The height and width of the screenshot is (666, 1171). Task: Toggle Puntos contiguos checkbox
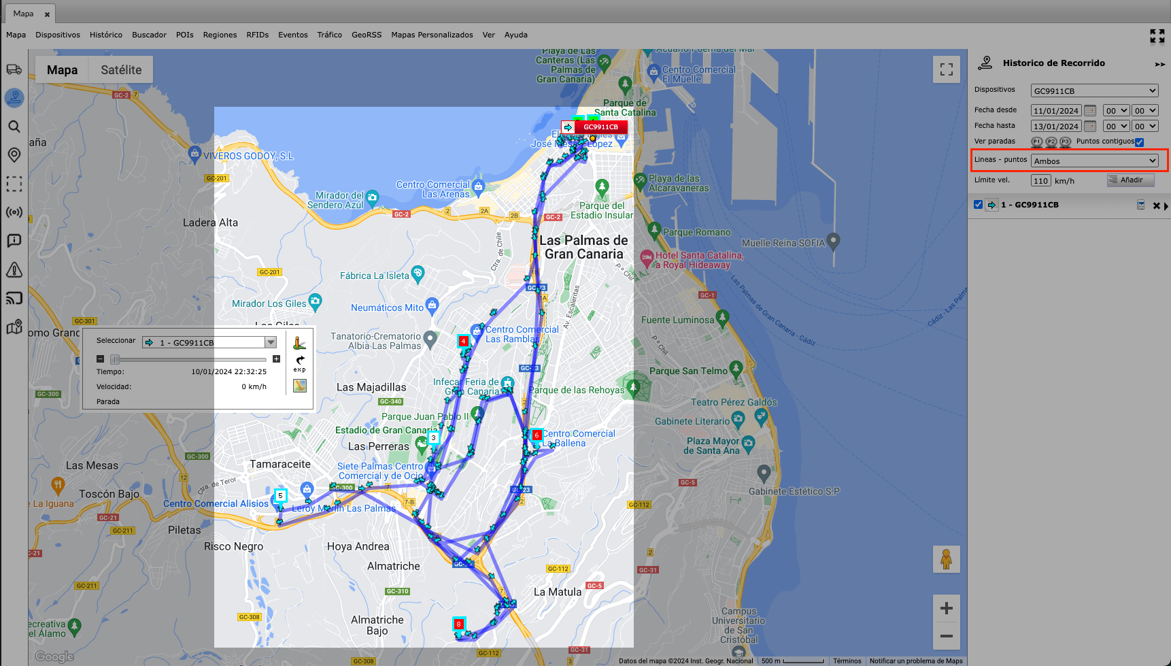(x=1139, y=142)
